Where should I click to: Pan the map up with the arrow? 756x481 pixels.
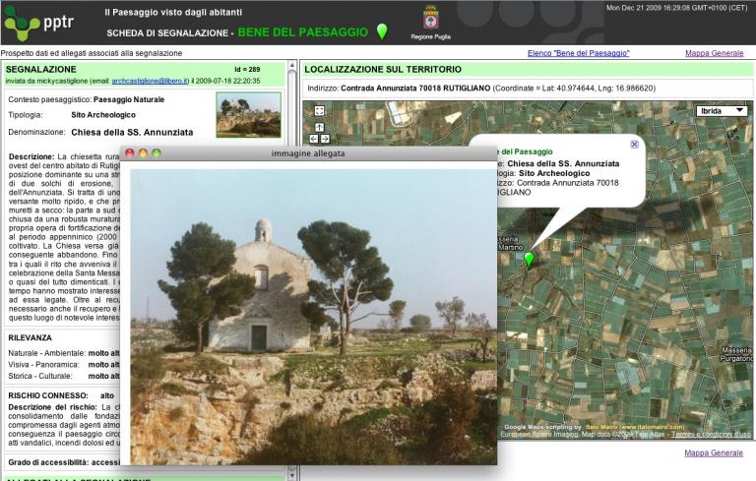tap(319, 127)
